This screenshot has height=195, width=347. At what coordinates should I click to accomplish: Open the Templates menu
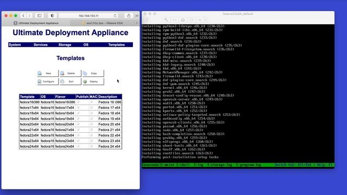(117, 44)
